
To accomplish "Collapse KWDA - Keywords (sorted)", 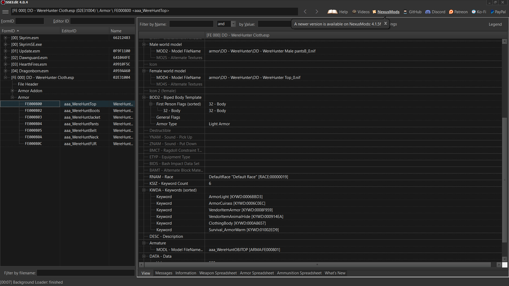I will point(144,190).
